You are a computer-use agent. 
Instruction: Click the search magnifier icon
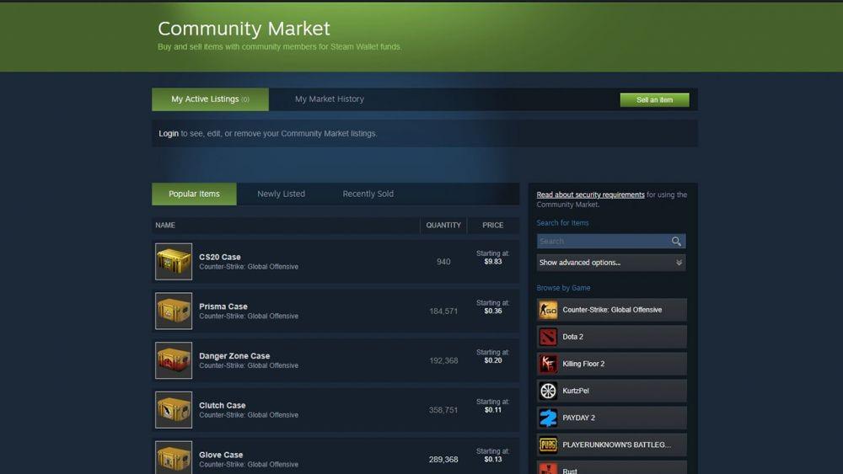[676, 241]
